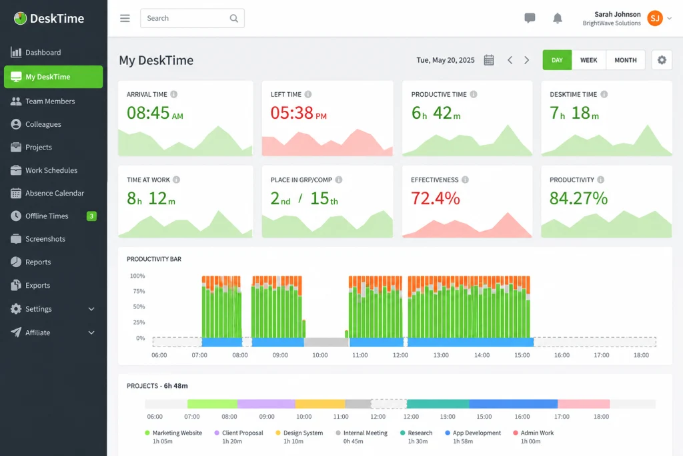Click Marketing Website legend item
The image size is (683, 456).
tap(173, 437)
